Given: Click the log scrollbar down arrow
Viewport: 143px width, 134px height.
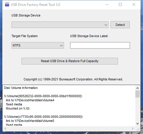Looking at the screenshot, I should [137, 124].
